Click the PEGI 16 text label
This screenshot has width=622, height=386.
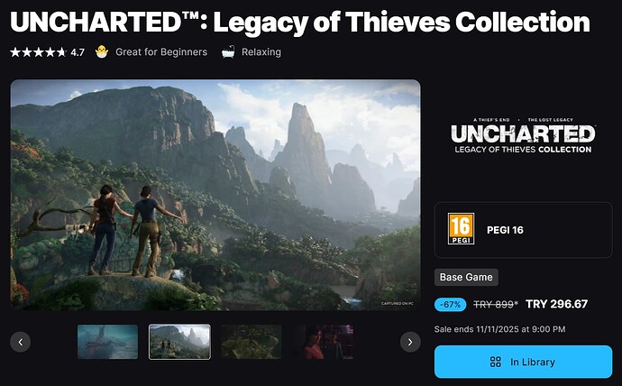click(x=505, y=230)
